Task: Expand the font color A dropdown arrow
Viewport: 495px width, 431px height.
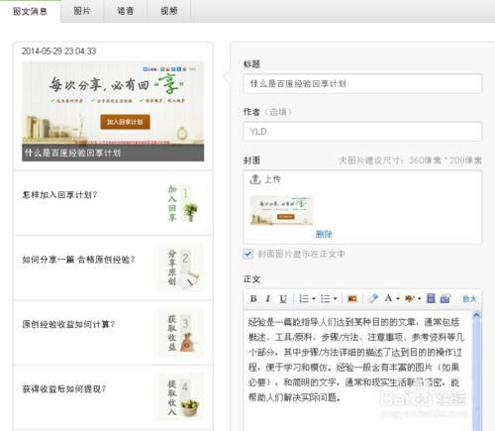Action: click(398, 298)
